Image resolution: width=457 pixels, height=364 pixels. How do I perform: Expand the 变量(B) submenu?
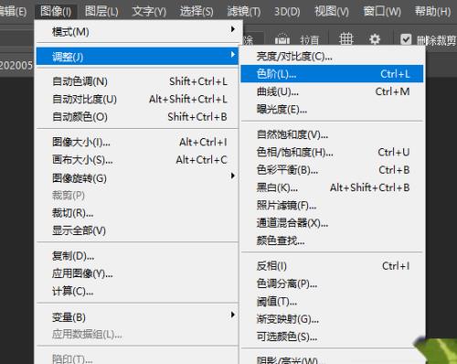pyautogui.click(x=137, y=317)
